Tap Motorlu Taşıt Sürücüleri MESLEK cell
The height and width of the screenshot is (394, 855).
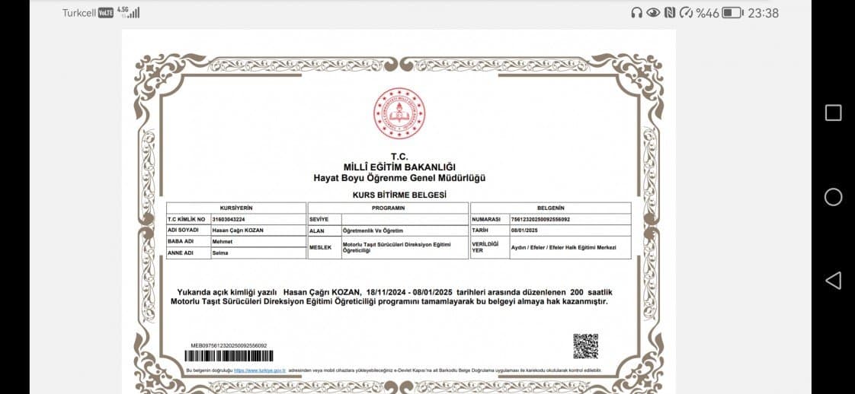pyautogui.click(x=405, y=248)
